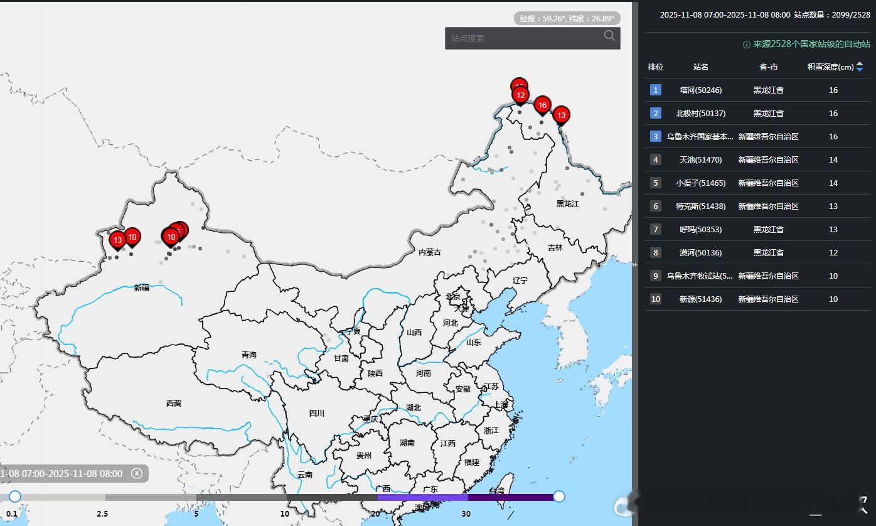Click the light gray 0.1–2.5 legend segment
Screen dimensions: 876x526
tap(60, 497)
